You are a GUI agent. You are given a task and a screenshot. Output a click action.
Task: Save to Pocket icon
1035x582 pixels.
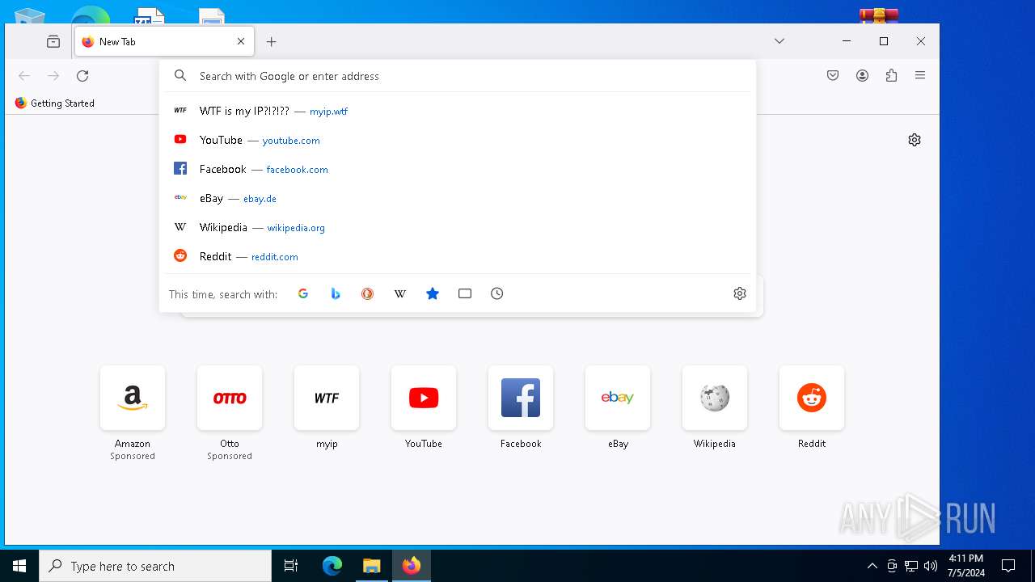tap(833, 75)
